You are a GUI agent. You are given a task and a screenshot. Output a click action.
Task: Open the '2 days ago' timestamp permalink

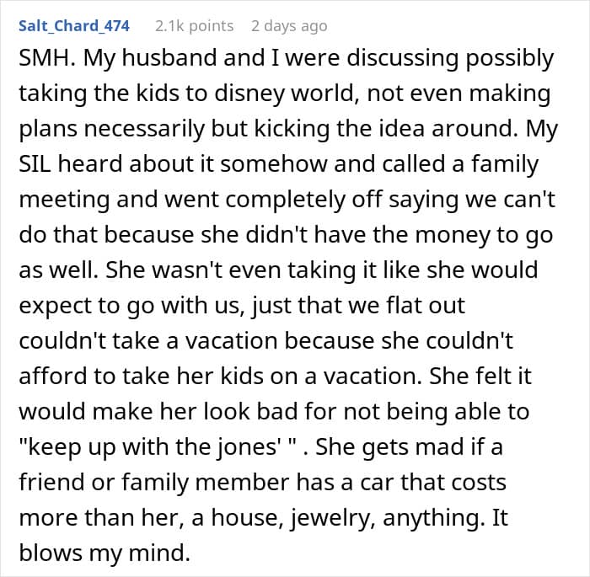click(x=289, y=26)
